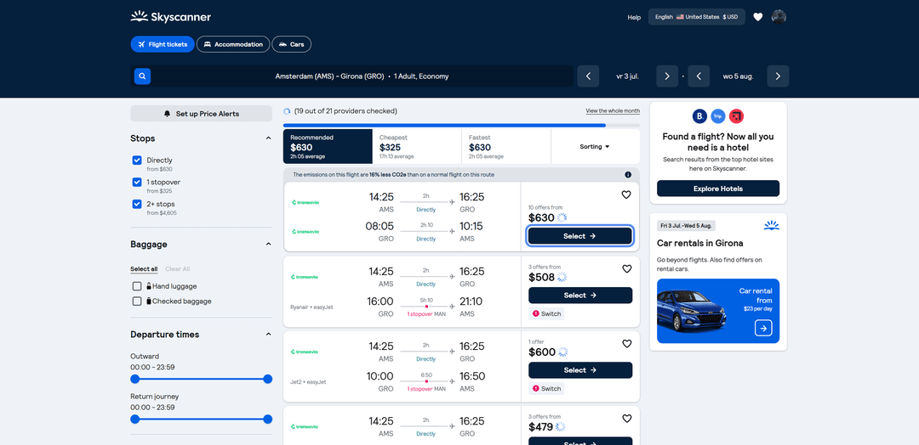
Task: Open emissions info icon
Action: (628, 175)
